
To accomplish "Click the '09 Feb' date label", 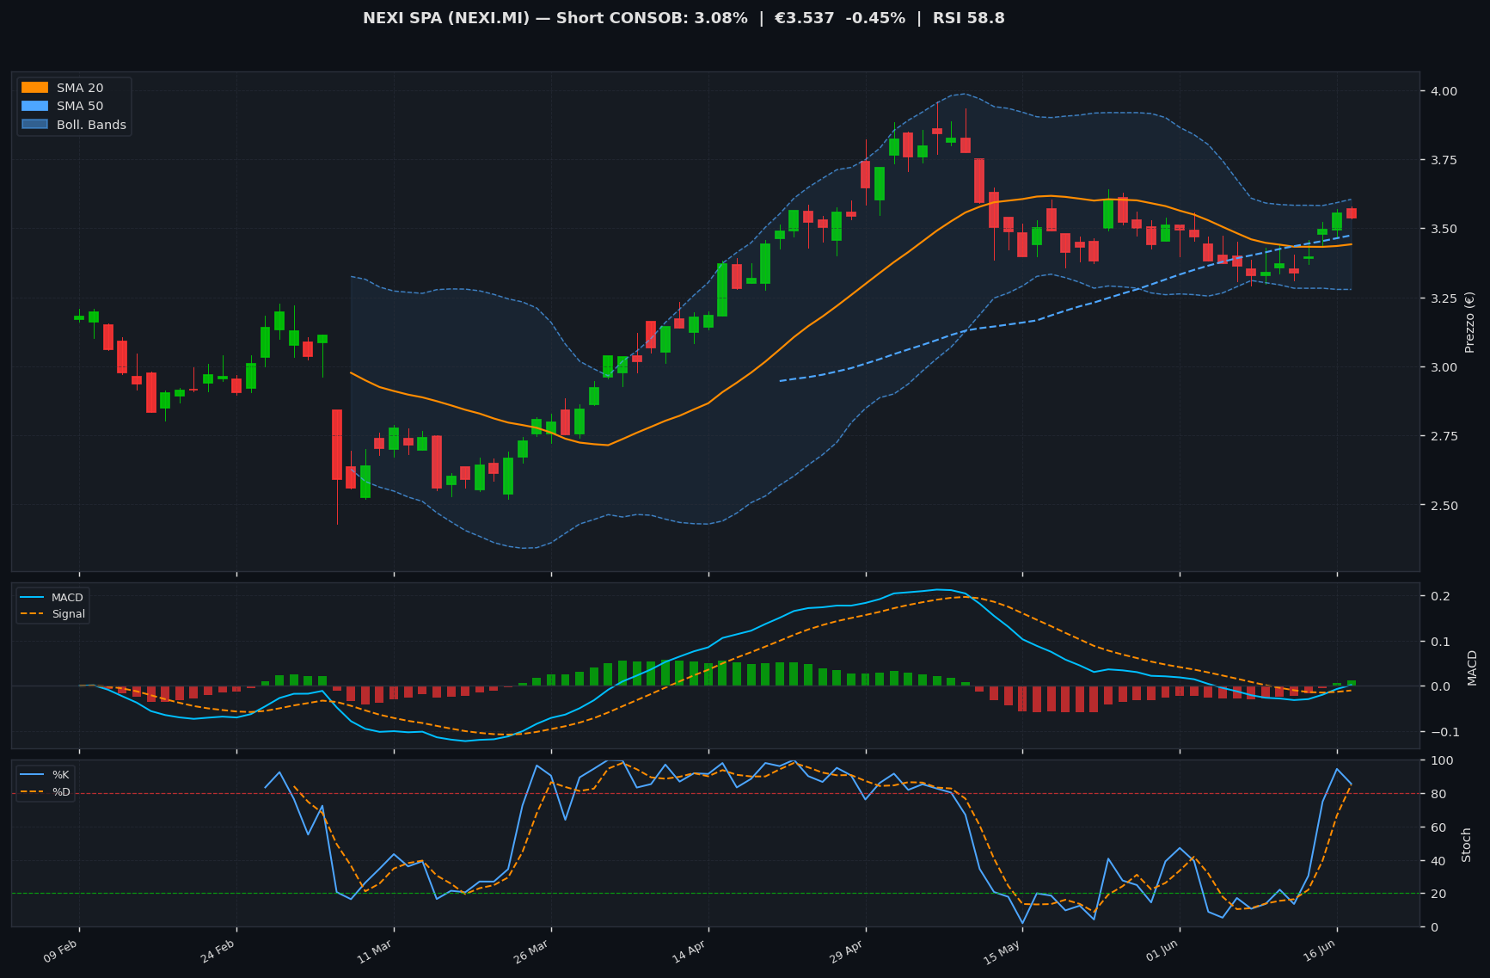I will [61, 952].
